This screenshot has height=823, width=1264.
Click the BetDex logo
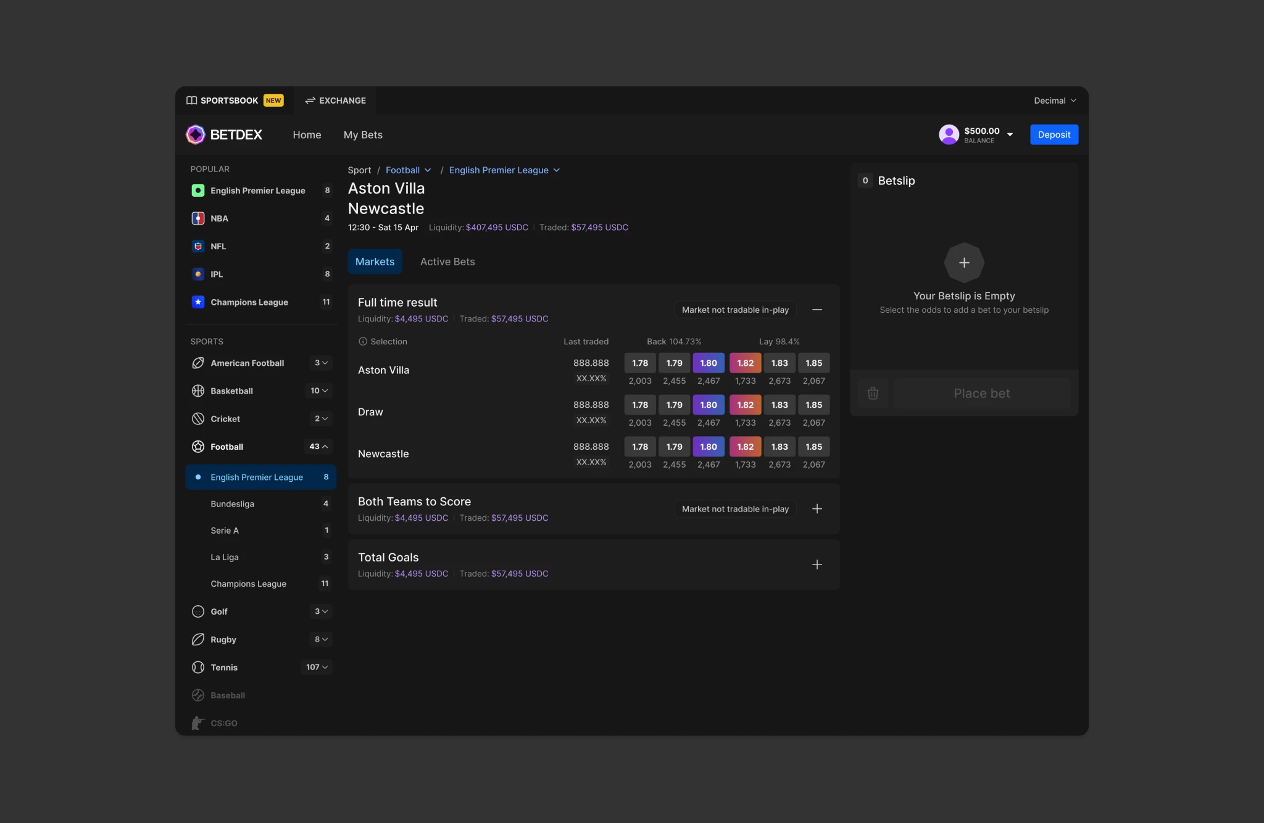pos(223,134)
